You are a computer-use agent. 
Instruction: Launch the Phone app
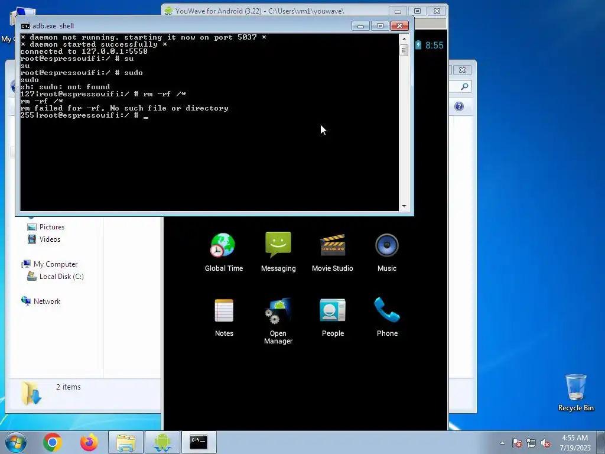(387, 317)
